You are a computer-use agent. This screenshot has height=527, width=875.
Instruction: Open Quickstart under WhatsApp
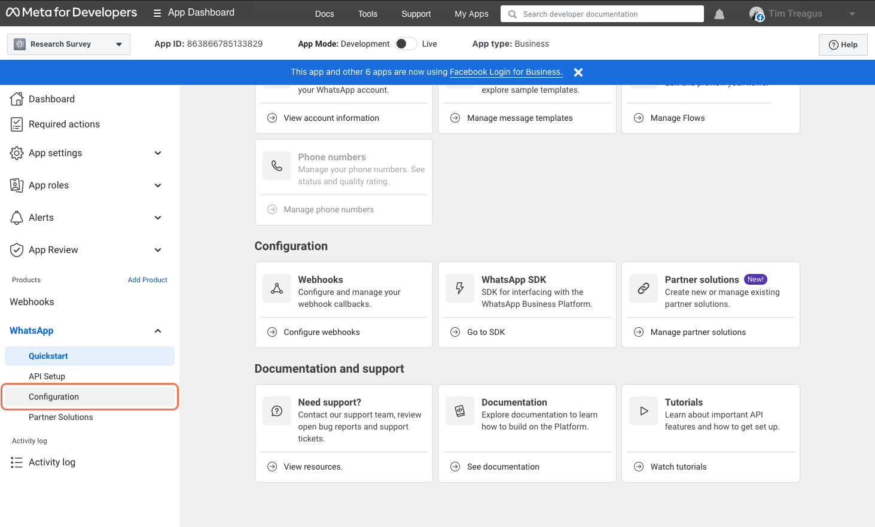(x=90, y=356)
